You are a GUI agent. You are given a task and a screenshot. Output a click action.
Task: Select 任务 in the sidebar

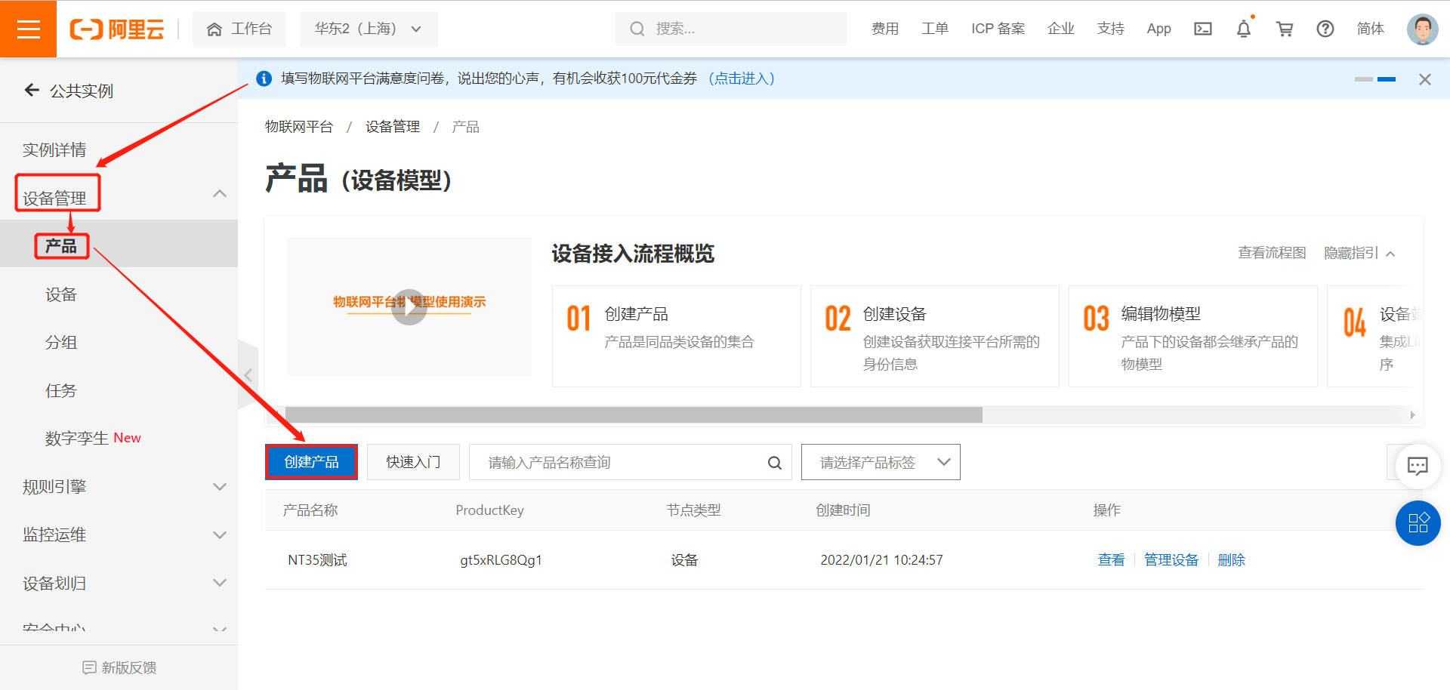point(61,390)
